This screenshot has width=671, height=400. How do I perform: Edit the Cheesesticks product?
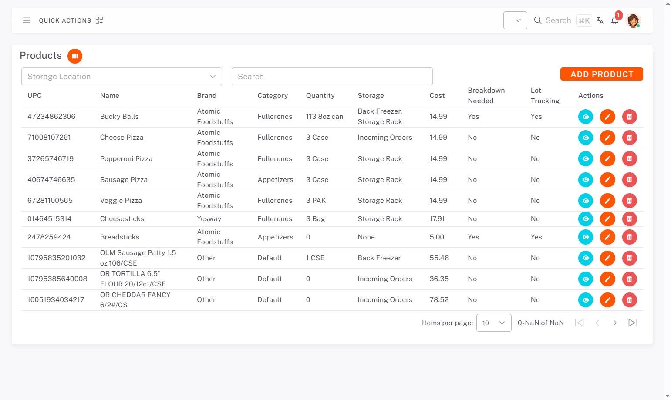(607, 219)
